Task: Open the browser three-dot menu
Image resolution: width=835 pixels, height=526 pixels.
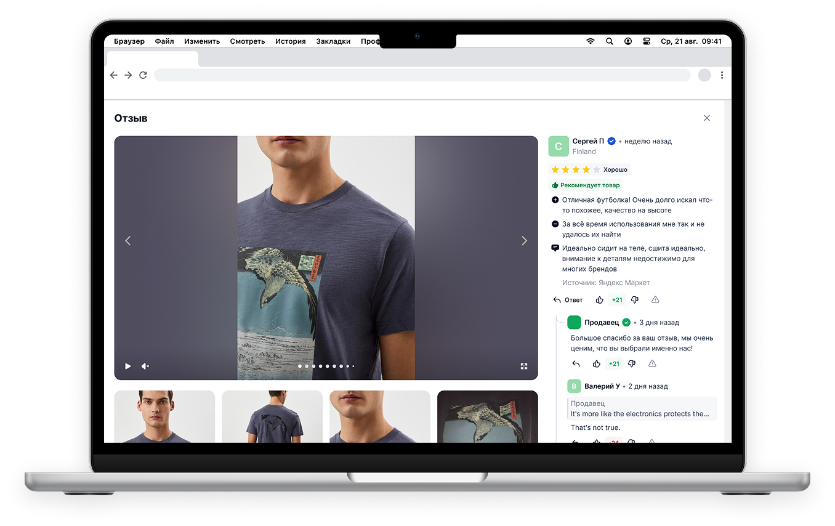Action: [x=722, y=75]
